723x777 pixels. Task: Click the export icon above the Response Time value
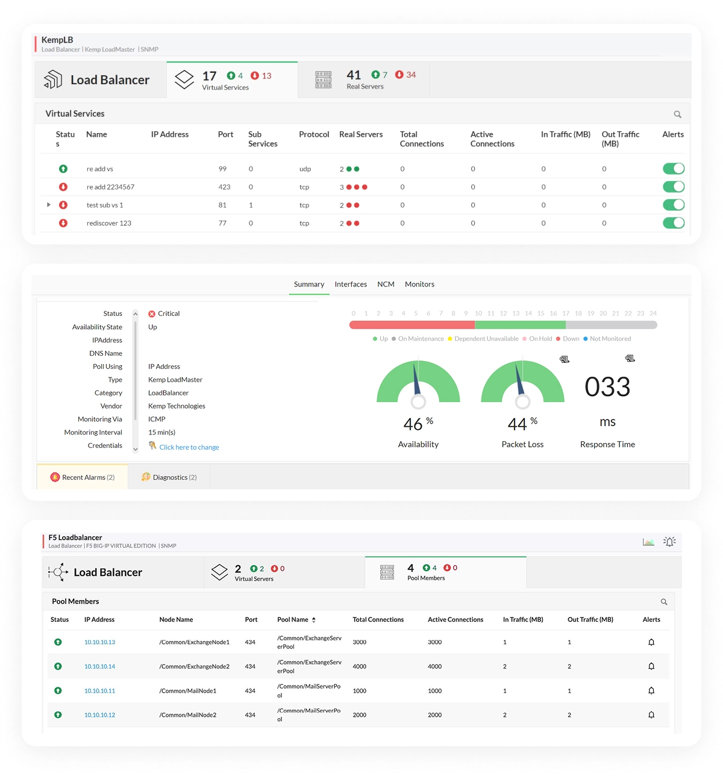[x=630, y=358]
